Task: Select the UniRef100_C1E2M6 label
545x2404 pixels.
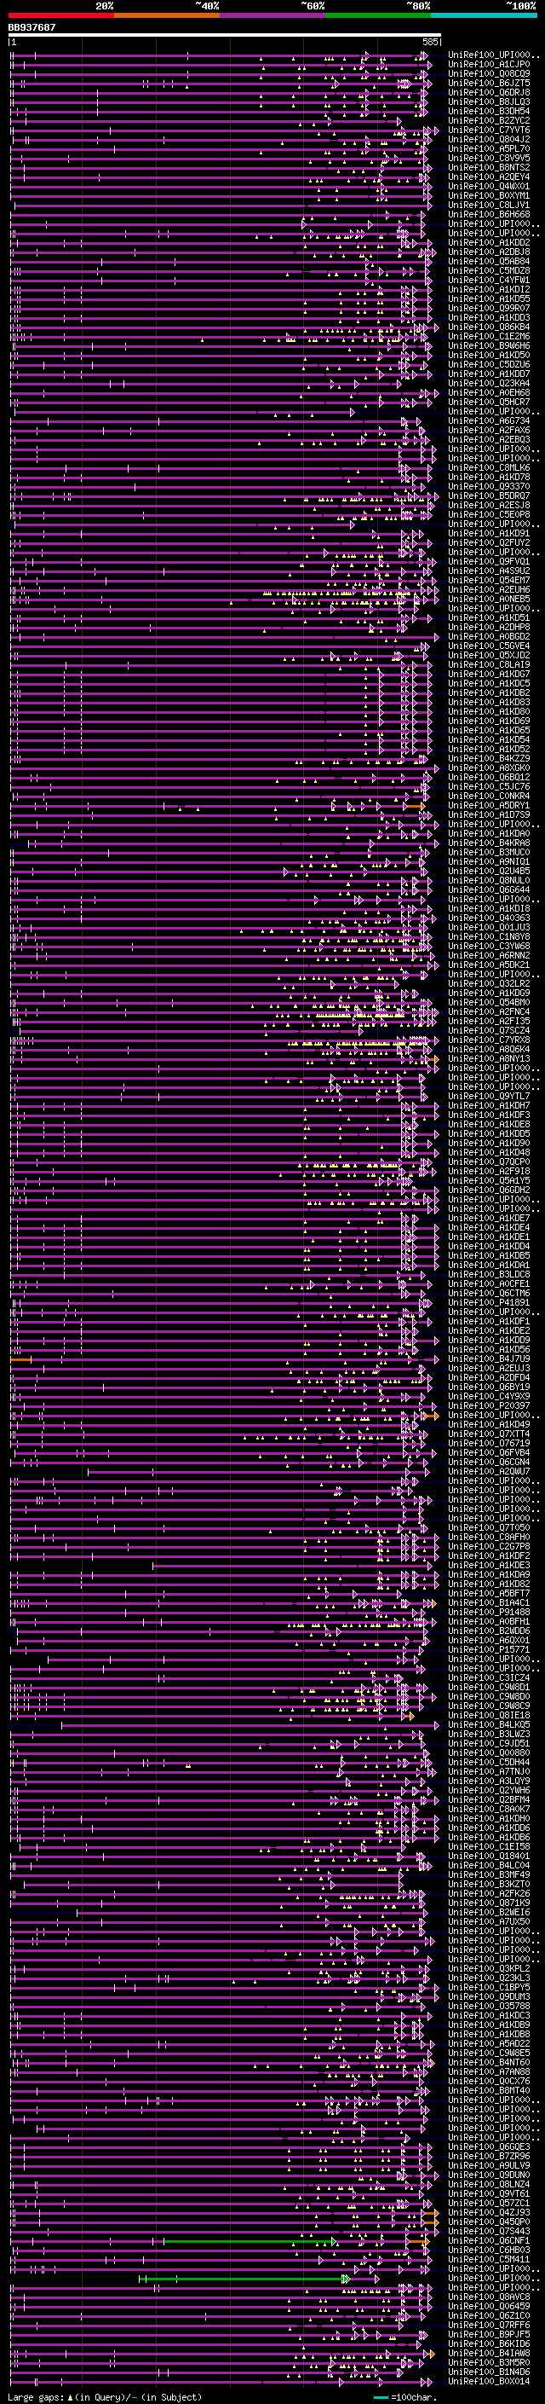Action: pos(489,336)
